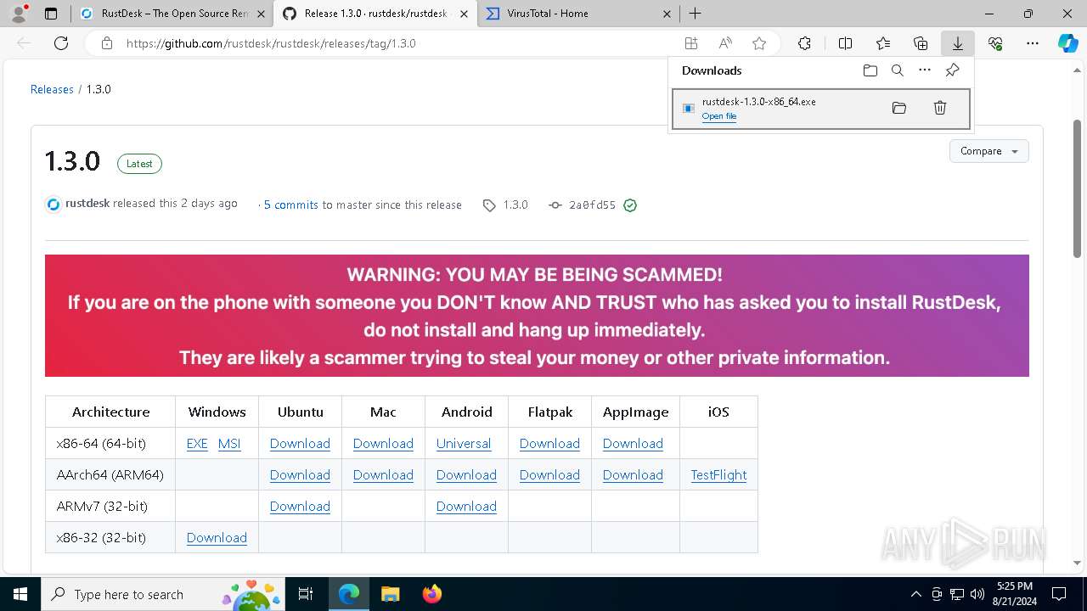Open more options in the Downloads panel

(x=925, y=70)
